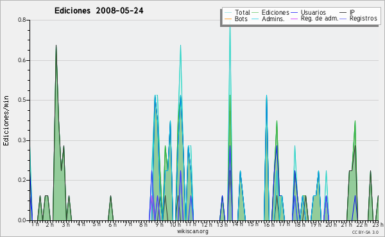Click the '4 h' x-axis label

click(x=81, y=224)
